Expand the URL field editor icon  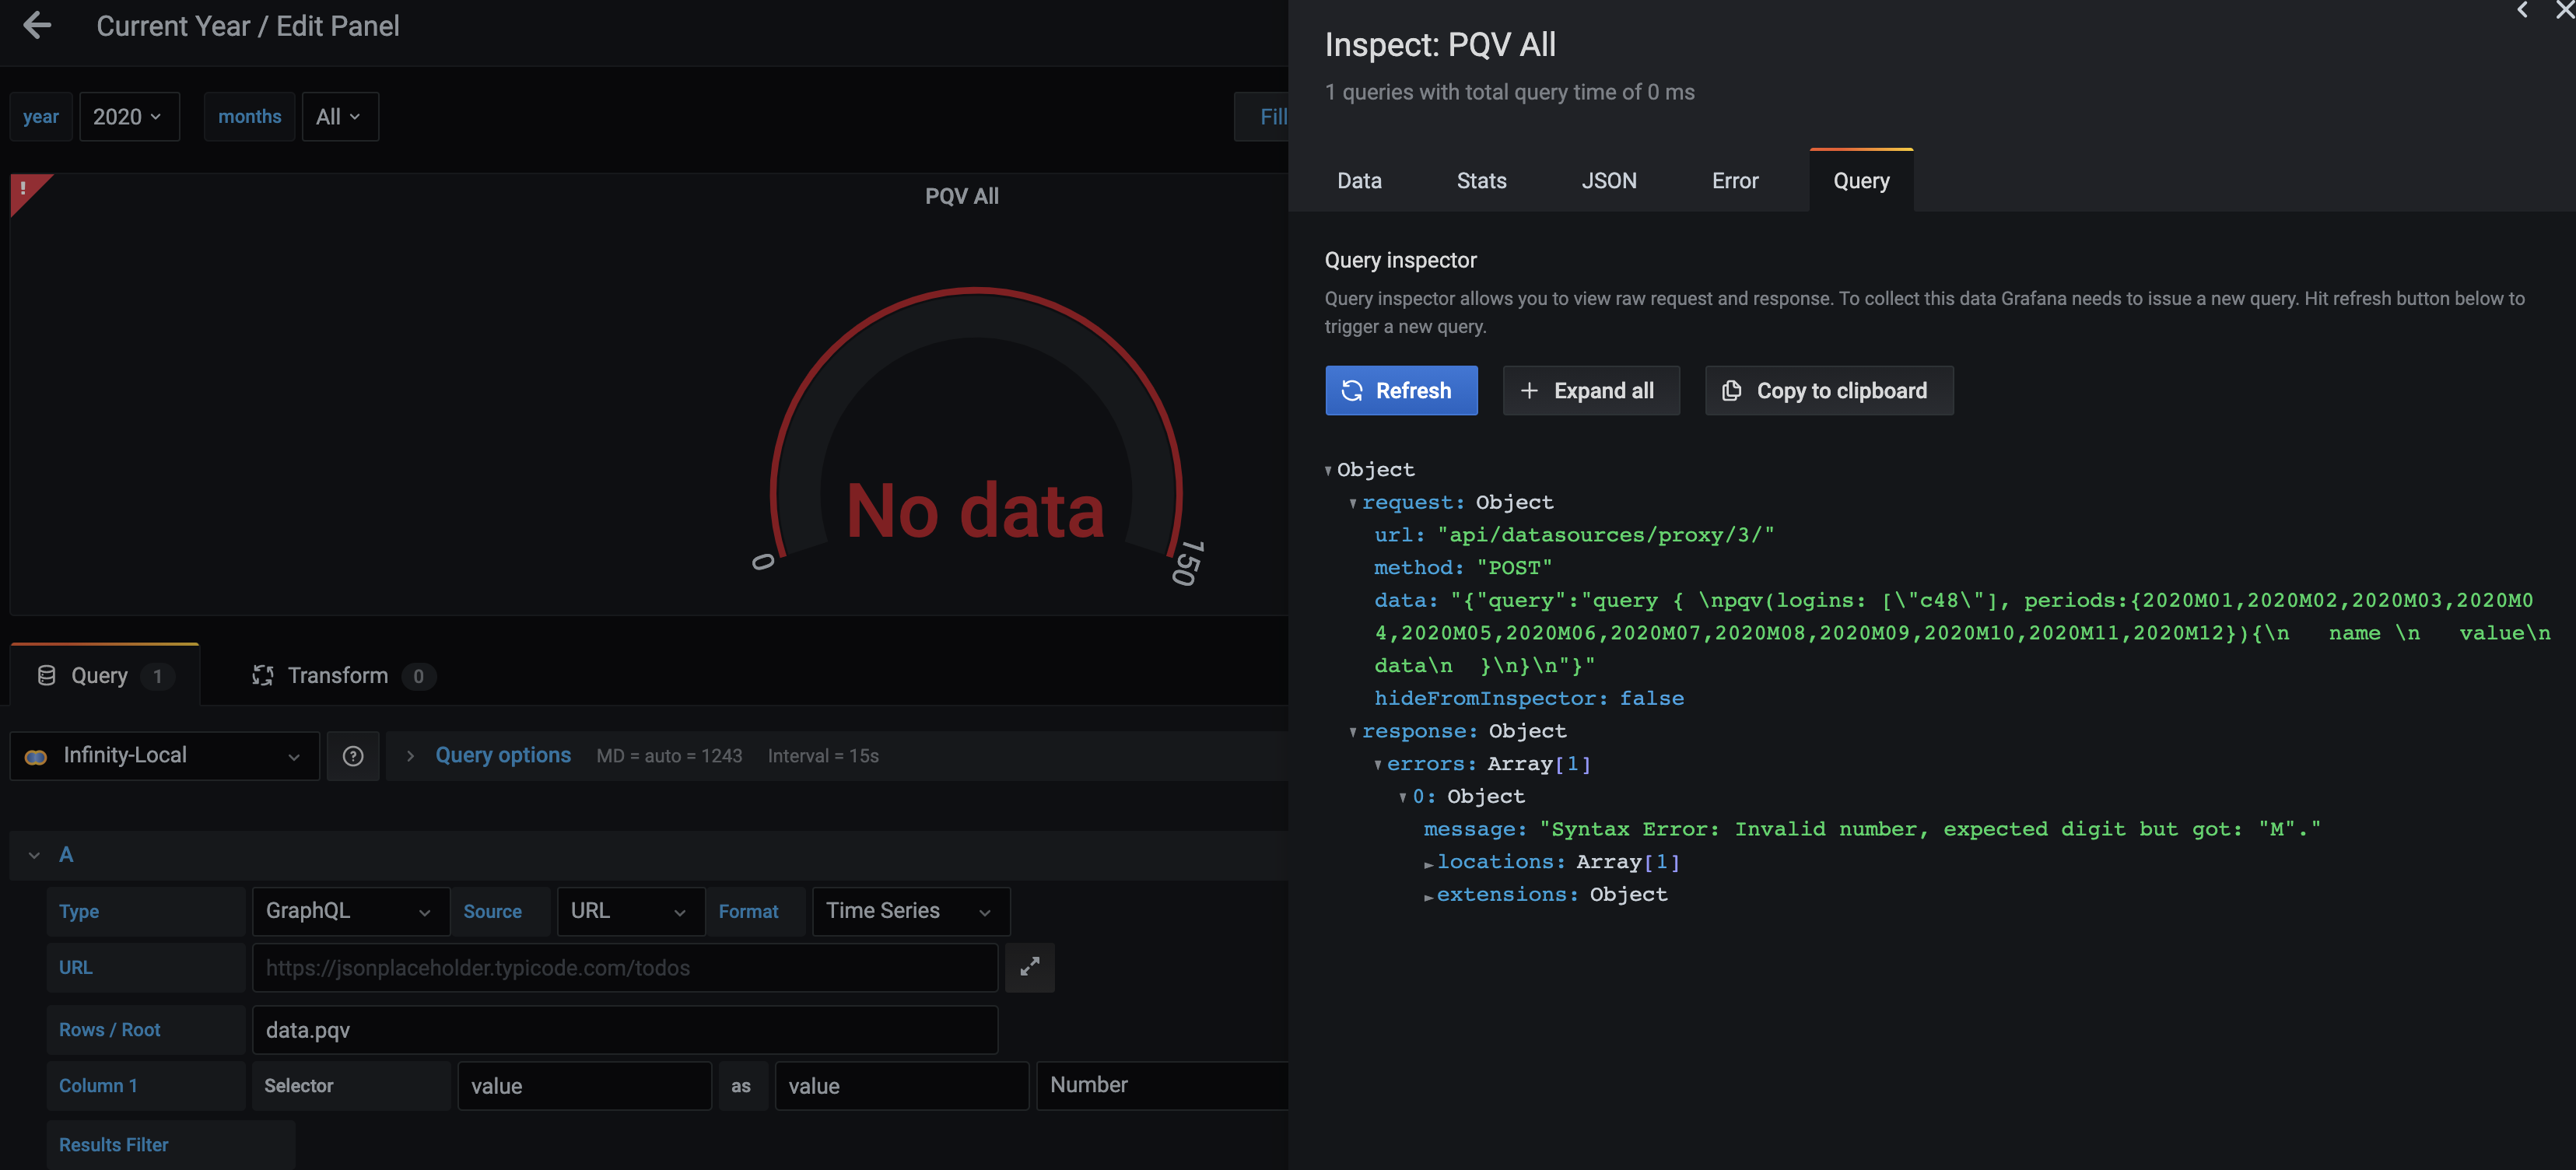point(1030,968)
